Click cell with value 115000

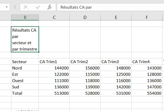pos(85,74)
